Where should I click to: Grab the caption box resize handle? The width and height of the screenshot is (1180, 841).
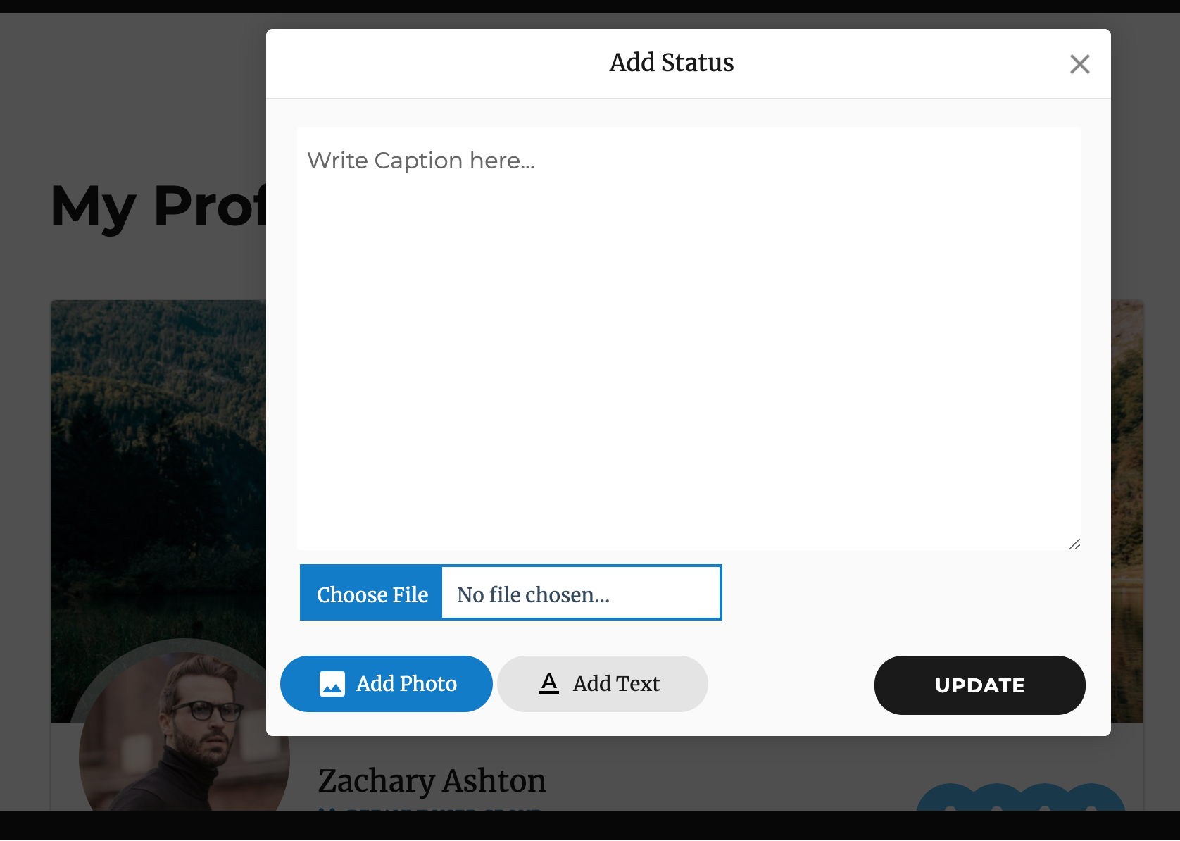point(1074,544)
